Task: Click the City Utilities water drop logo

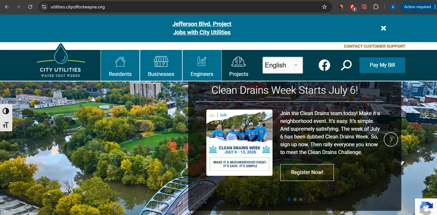Action: [x=61, y=61]
